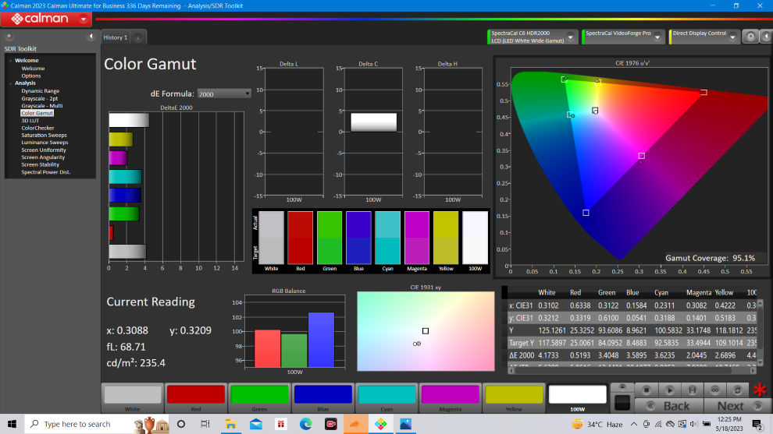This screenshot has height=434, width=773.
Task: Add a new history tab with the plus button
Action: click(x=138, y=37)
